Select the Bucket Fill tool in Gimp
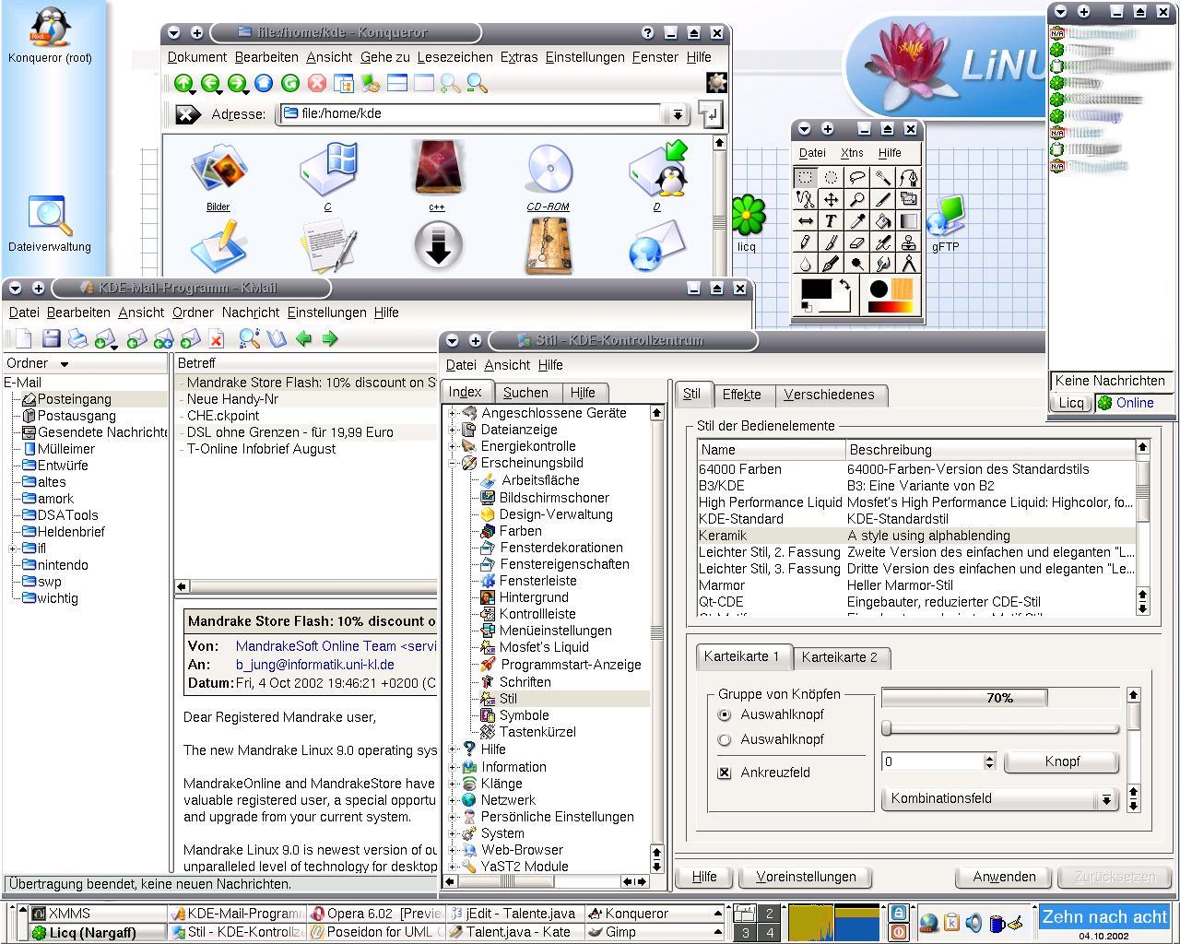Image resolution: width=1180 pixels, height=944 pixels. point(883,221)
